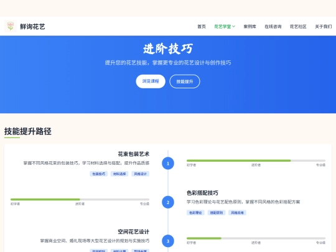Click 初学者 label under 色彩搭配技巧 progress bar
The height and width of the screenshot is (252, 336).
click(x=15, y=204)
